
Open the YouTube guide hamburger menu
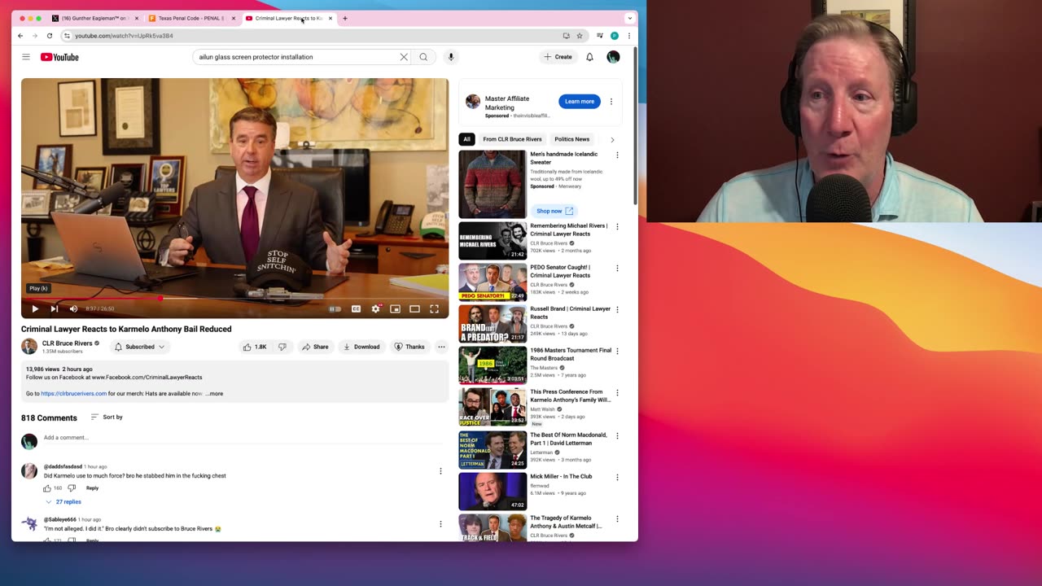[26, 57]
